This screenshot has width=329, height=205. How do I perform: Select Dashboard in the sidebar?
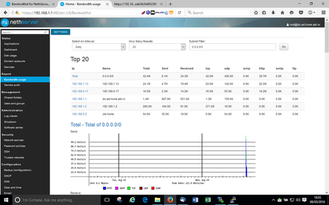10,49
